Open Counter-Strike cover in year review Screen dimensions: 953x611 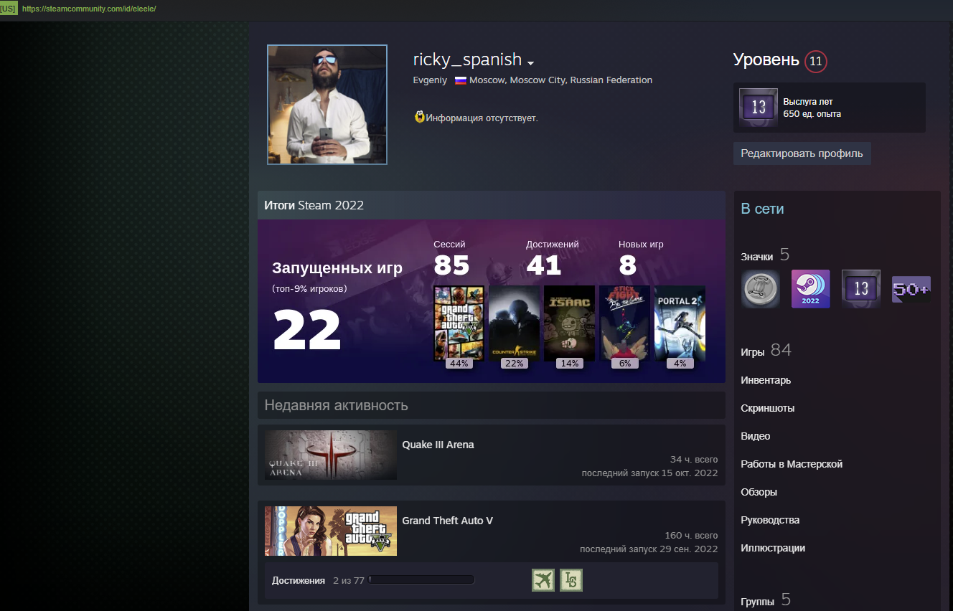pos(514,323)
